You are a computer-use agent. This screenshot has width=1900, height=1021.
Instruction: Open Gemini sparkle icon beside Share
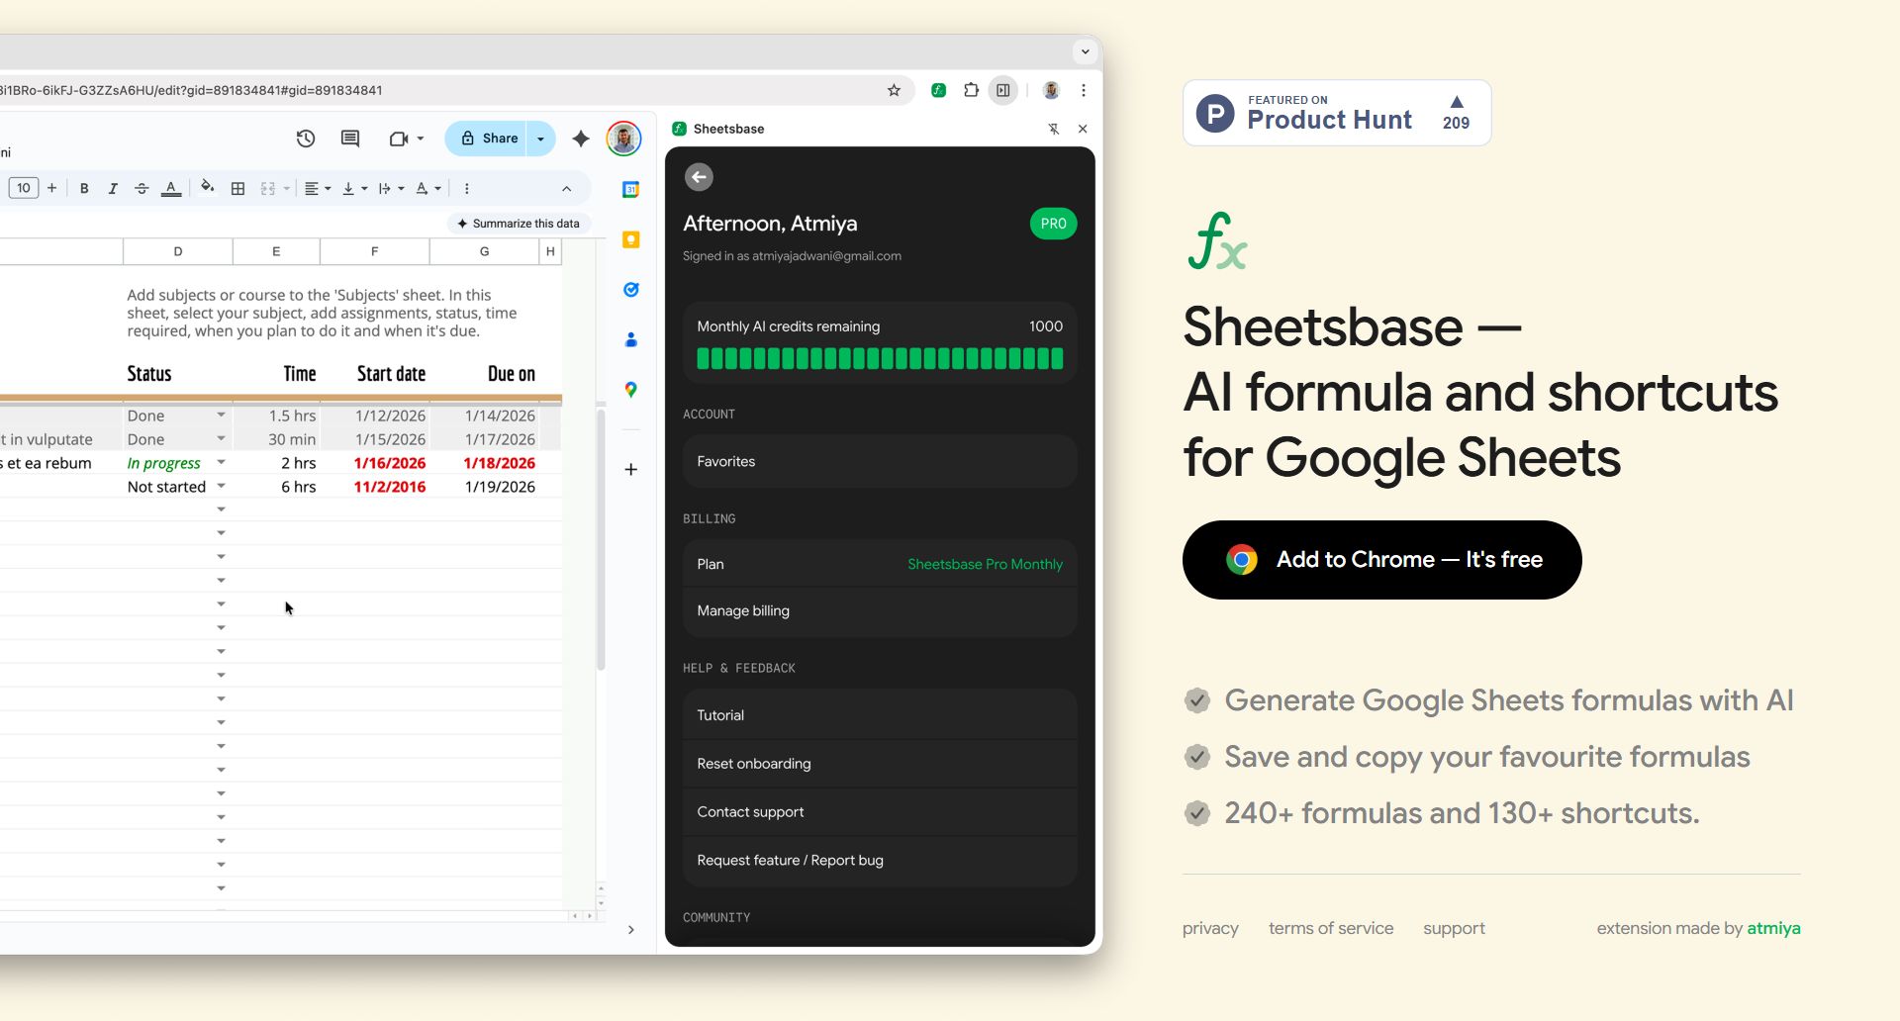tap(581, 139)
